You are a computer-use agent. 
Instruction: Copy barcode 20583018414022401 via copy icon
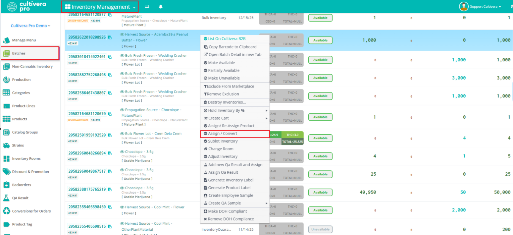(110, 57)
